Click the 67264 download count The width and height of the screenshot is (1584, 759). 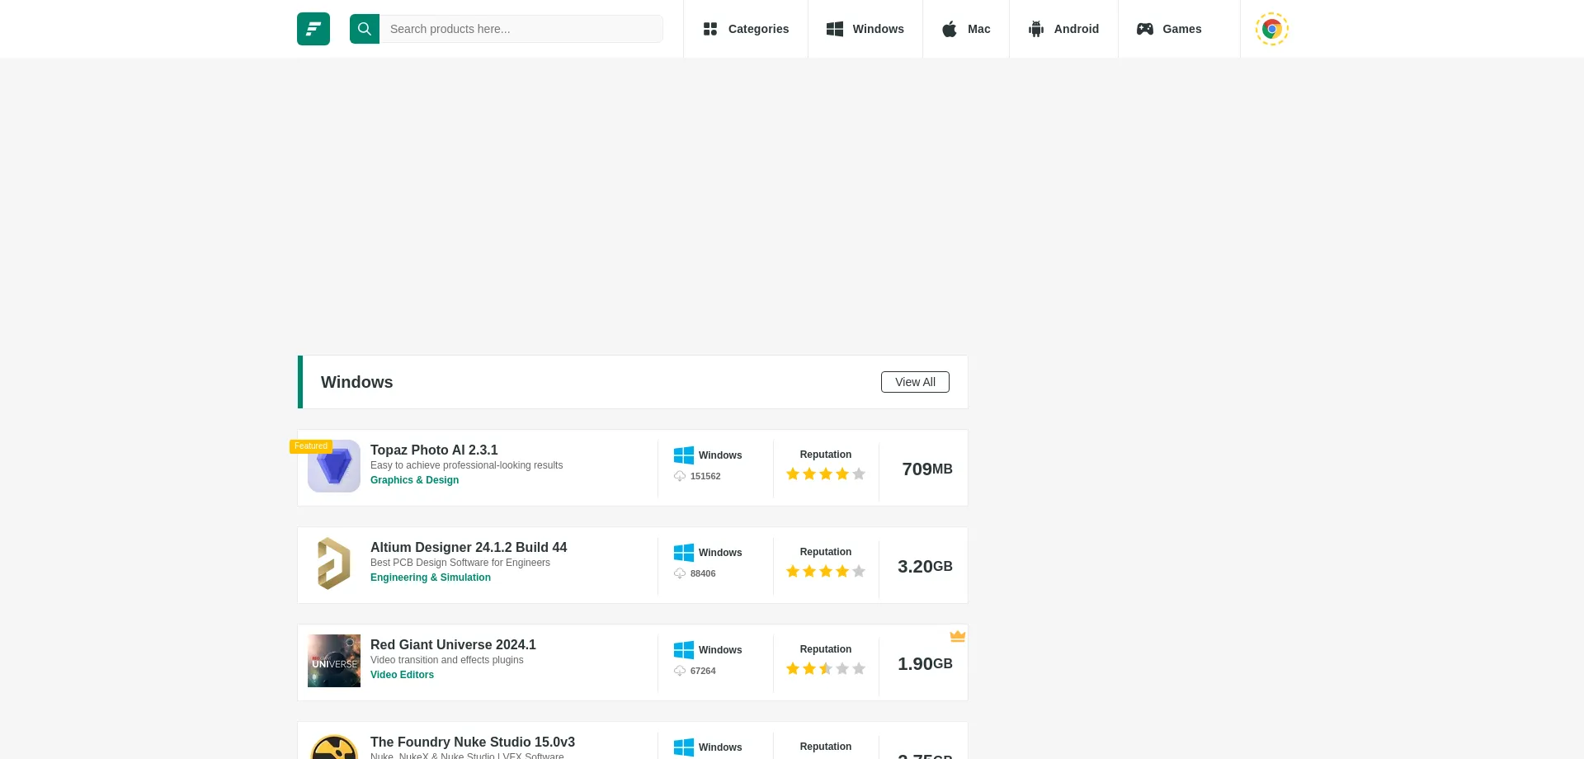[703, 671]
